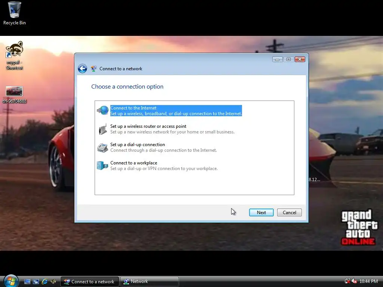
Task: Click the muted volume tray icon
Action: pyautogui.click(x=354, y=281)
